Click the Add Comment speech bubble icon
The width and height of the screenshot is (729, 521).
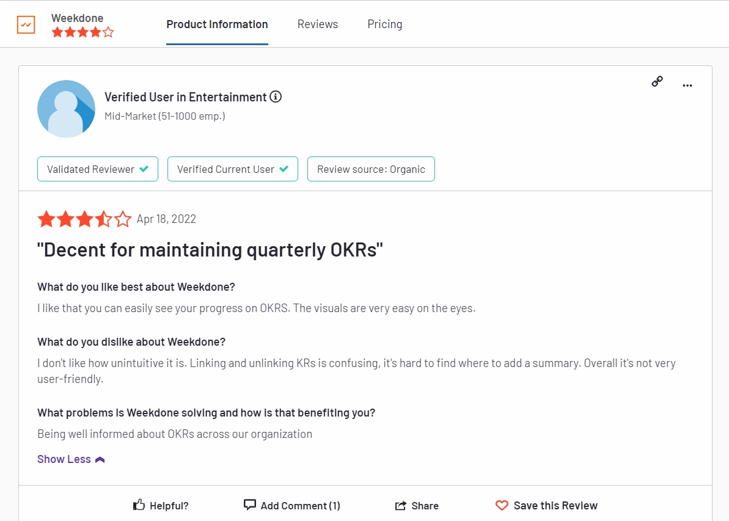click(x=250, y=505)
